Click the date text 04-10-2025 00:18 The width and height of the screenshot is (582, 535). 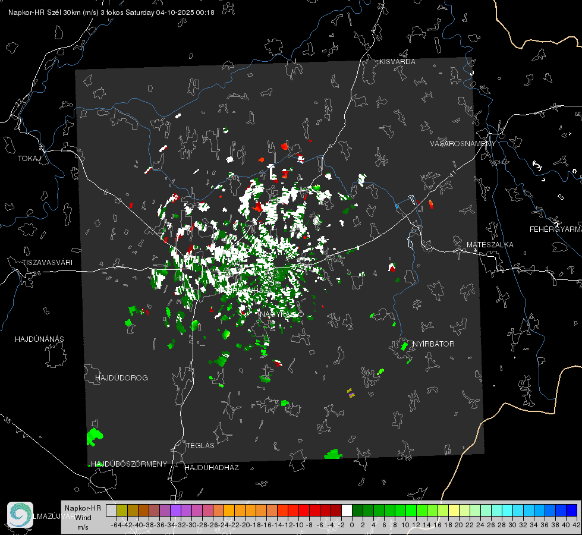pos(185,12)
